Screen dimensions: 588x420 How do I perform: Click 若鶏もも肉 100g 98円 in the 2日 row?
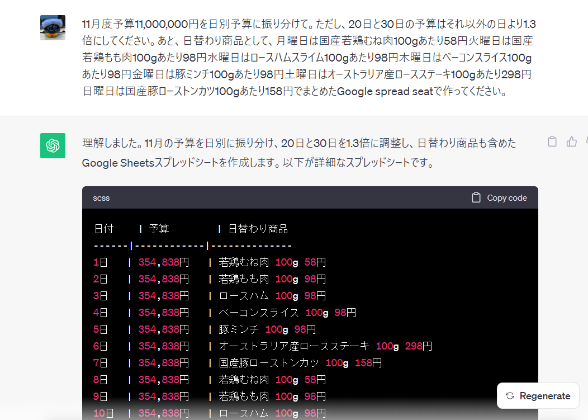pyautogui.click(x=272, y=279)
